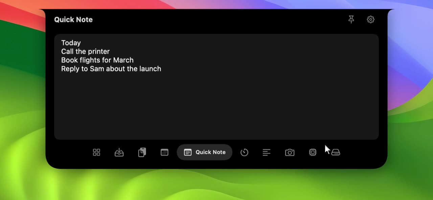Open the grid overview widget icon
The image size is (433, 200).
click(x=96, y=152)
